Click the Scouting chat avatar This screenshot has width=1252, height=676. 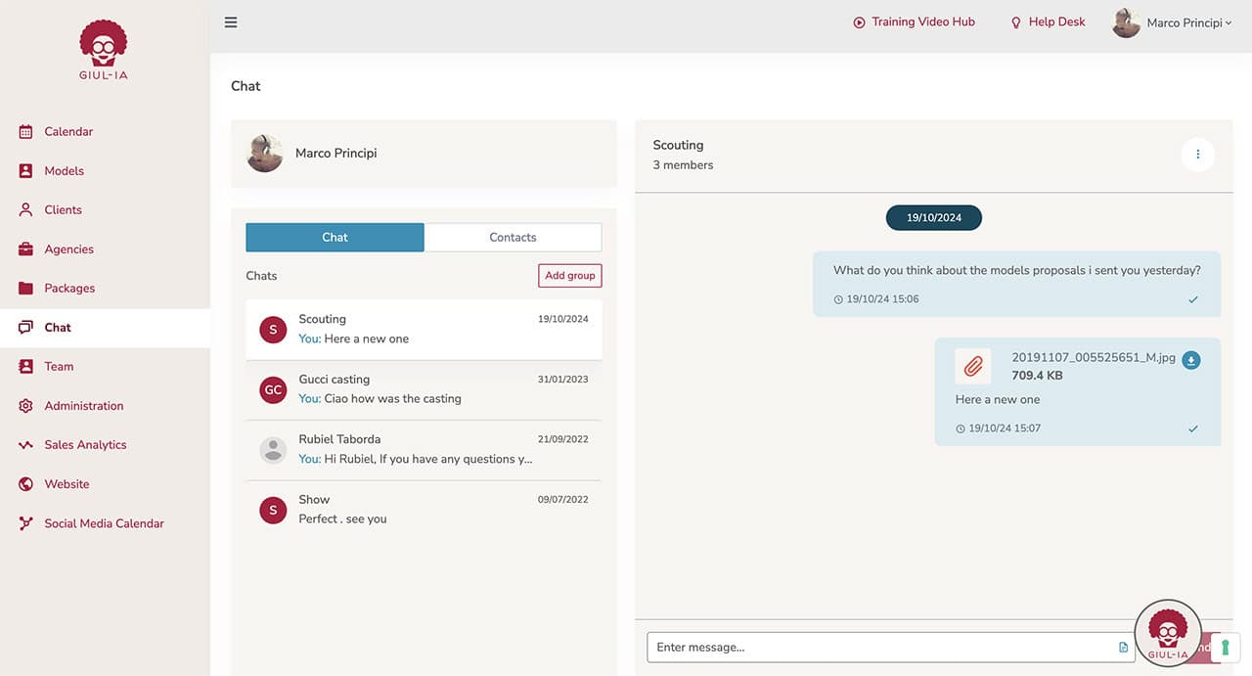[x=273, y=330]
